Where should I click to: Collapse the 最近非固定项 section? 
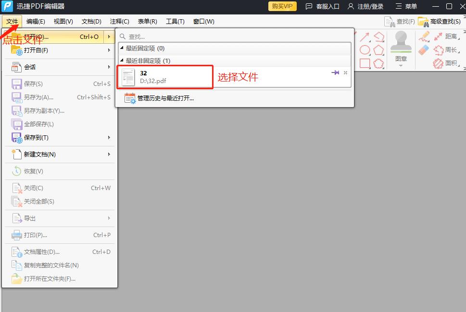(122, 61)
